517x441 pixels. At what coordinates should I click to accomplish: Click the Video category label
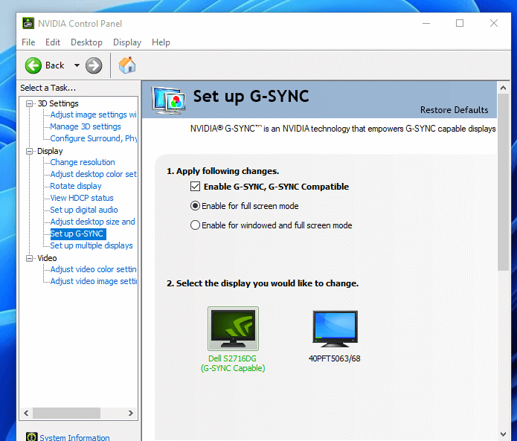click(47, 258)
